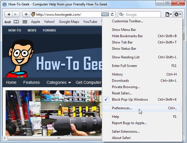Show Status Bar from the menu

(124, 49)
